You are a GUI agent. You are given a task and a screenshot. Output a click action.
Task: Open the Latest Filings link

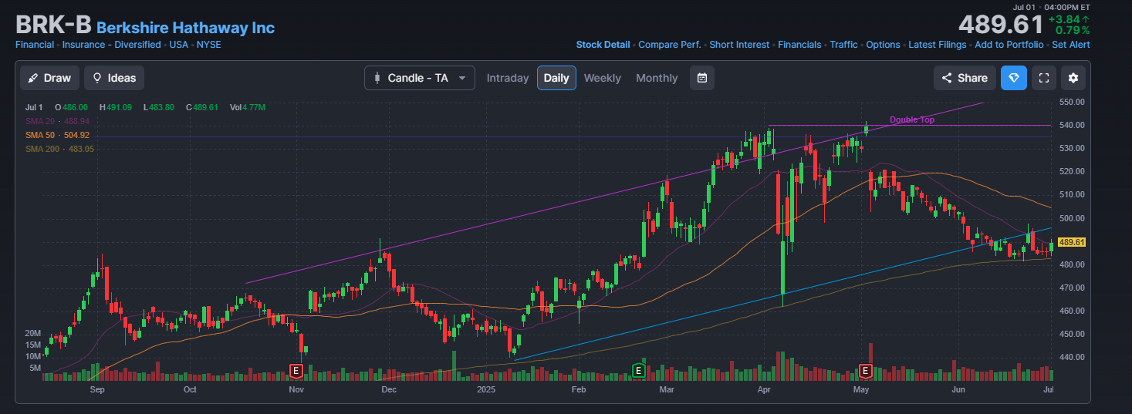tap(937, 45)
